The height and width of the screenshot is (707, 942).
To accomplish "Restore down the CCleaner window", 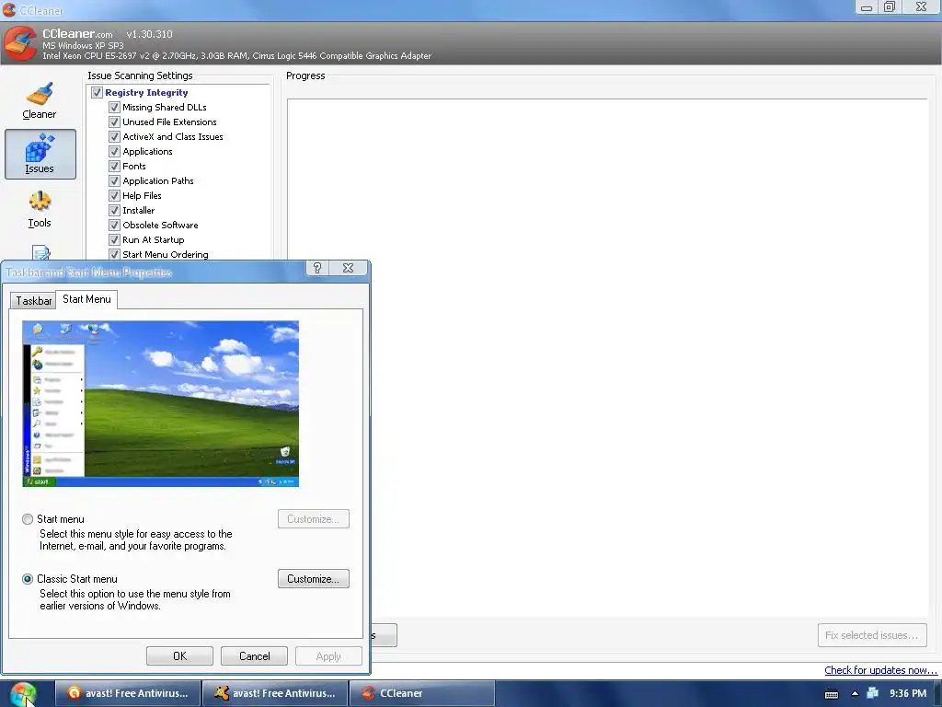I will [x=890, y=7].
